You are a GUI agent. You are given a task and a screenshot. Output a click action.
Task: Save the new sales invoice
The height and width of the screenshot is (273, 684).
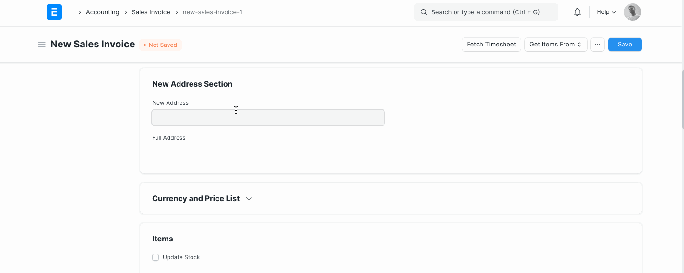pos(624,45)
